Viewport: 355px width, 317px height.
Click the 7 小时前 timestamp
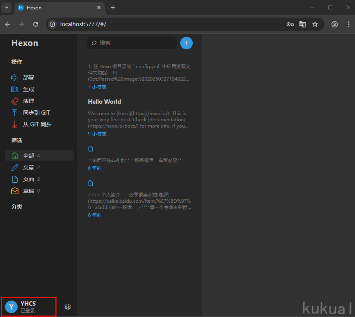click(97, 87)
